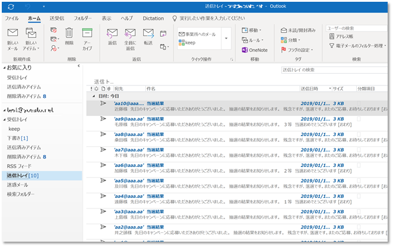Screen dimensions: 393x247
Task: Toggle category box on aa9@aaa.aa message
Action: point(359,119)
